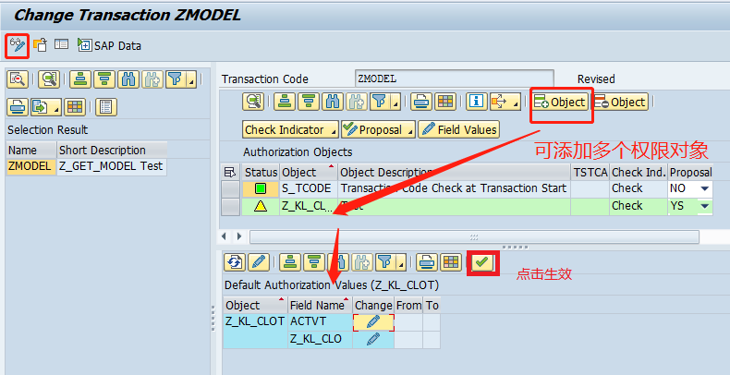730x375 pixels.
Task: Select the S_TCODE row via row selector
Action: (230, 188)
